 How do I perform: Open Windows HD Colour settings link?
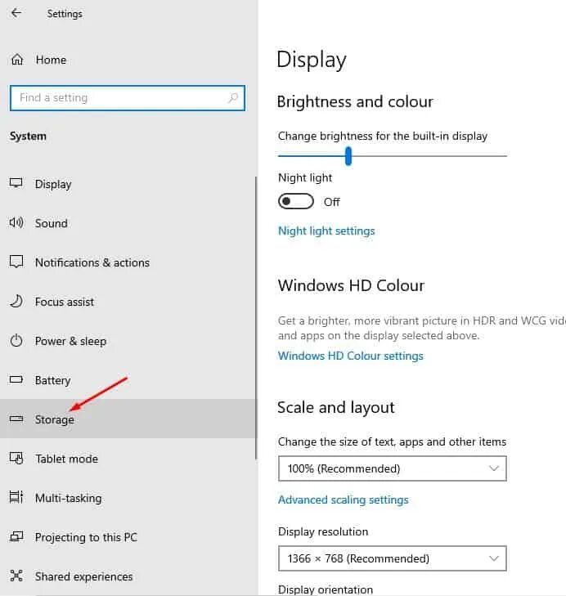tap(350, 356)
